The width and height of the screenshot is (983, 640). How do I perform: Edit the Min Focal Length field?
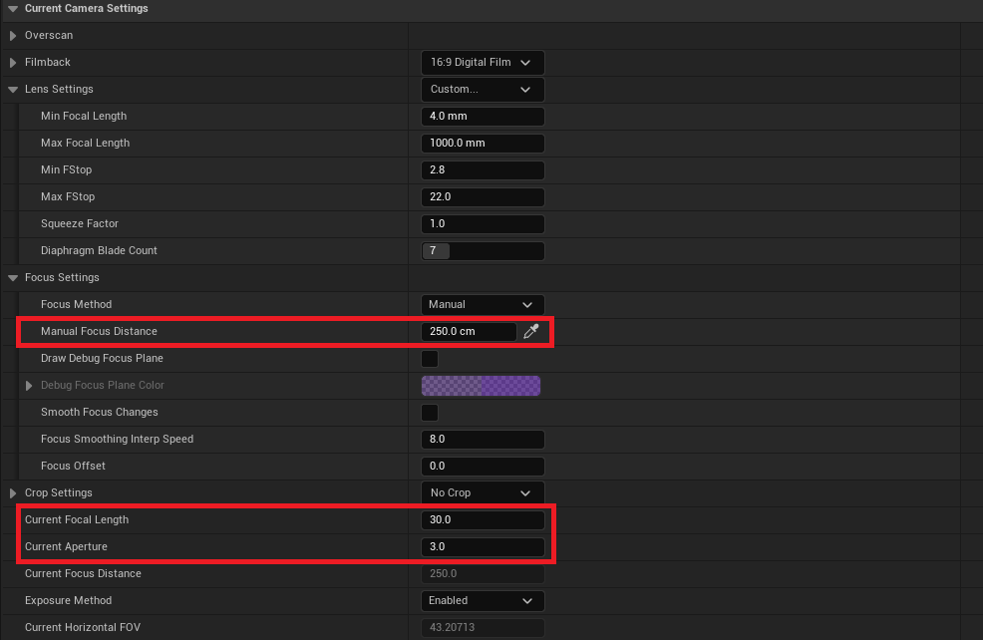(483, 116)
